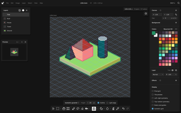Click the canvas width input field
The height and width of the screenshot is (113, 181).
(157, 15)
